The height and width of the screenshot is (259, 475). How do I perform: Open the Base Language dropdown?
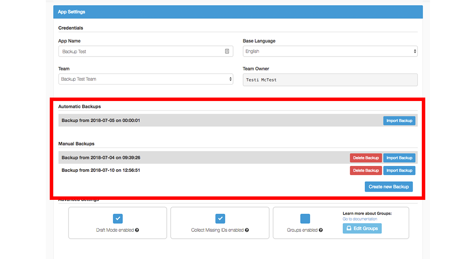[330, 51]
